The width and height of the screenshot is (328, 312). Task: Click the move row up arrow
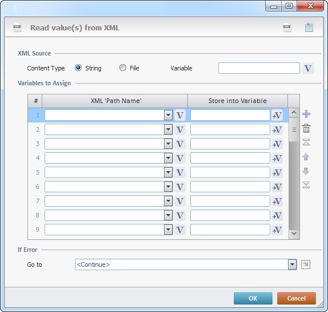(x=306, y=157)
